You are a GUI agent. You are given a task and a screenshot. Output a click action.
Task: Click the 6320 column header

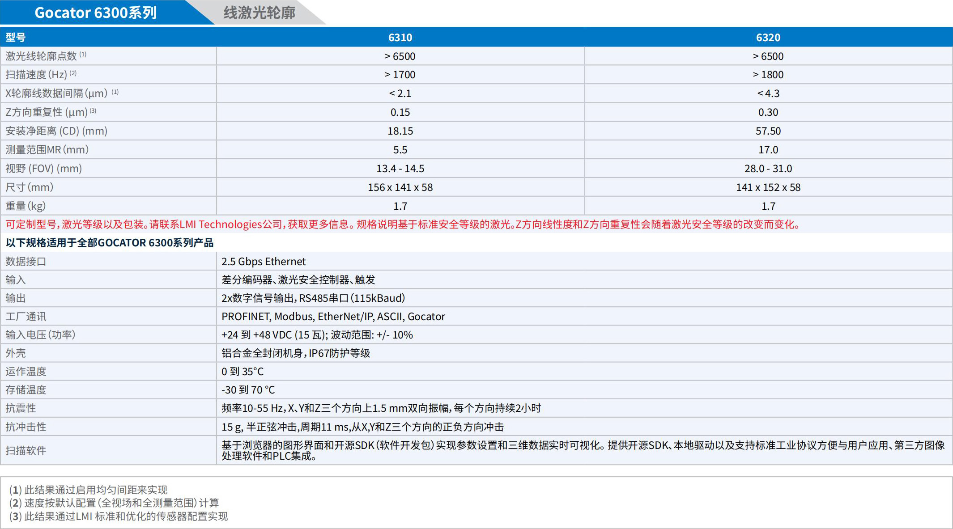[768, 38]
